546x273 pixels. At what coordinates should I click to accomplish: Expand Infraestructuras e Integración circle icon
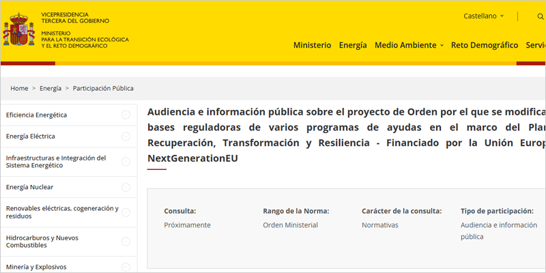(126, 162)
